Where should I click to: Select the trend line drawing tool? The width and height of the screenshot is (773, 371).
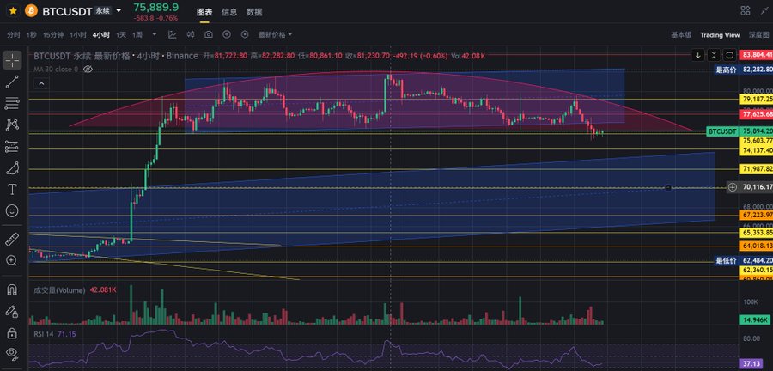[x=12, y=82]
